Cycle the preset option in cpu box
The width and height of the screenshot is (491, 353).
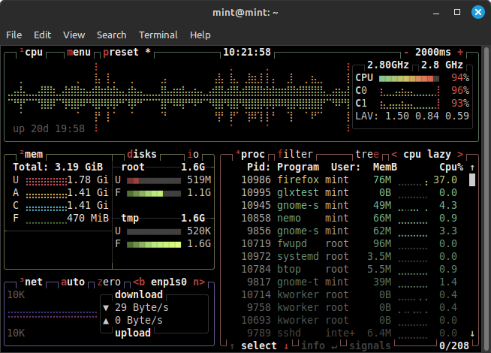[x=122, y=52]
